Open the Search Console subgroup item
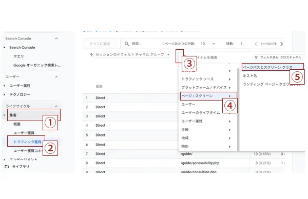308x199 pixels. 22,48
